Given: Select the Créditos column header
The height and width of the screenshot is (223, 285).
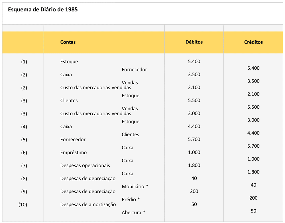Looking at the screenshot, I should tap(253, 42).
